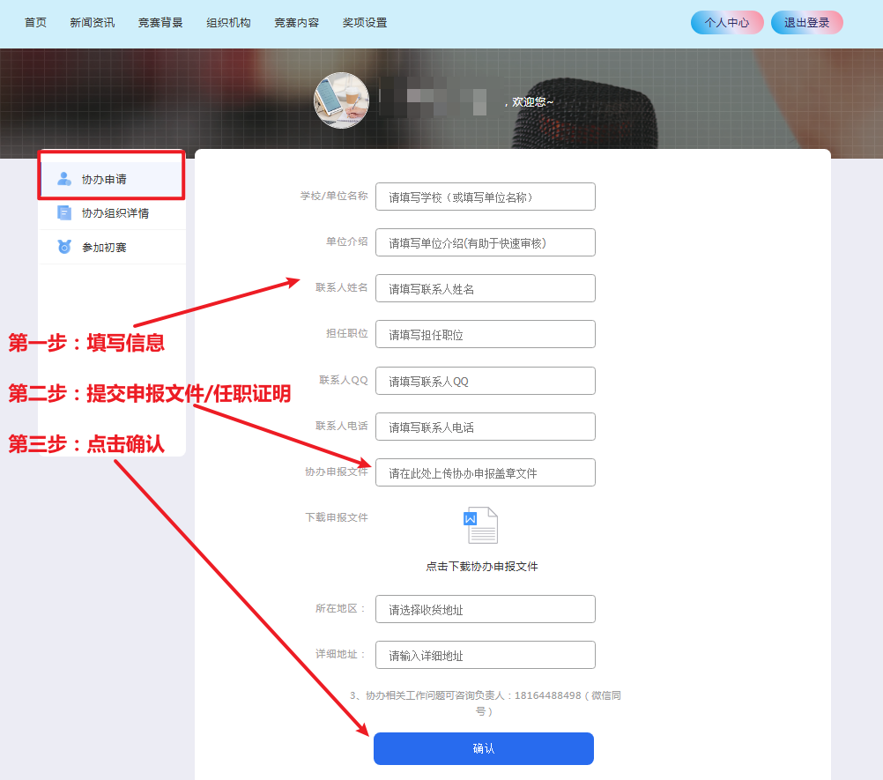
Task: Click the 点击下载协办申报文件 link
Action: 481,567
